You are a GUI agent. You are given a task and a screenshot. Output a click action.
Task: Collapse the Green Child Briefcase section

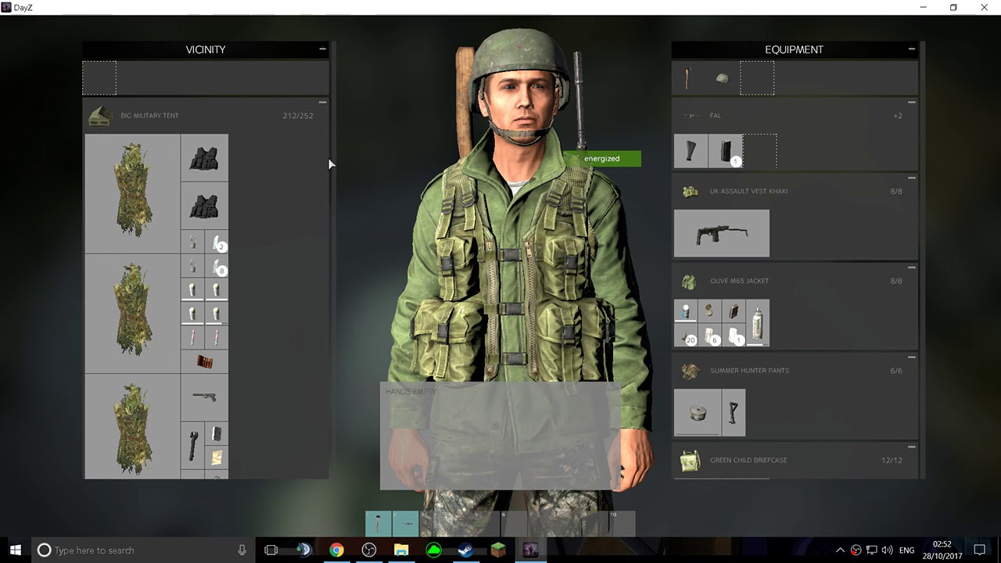(911, 447)
